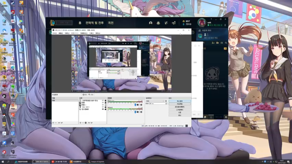This screenshot has width=292, height=164.
Task: Open OBS 帮助 (Help) menu
Action: pos(98,33)
